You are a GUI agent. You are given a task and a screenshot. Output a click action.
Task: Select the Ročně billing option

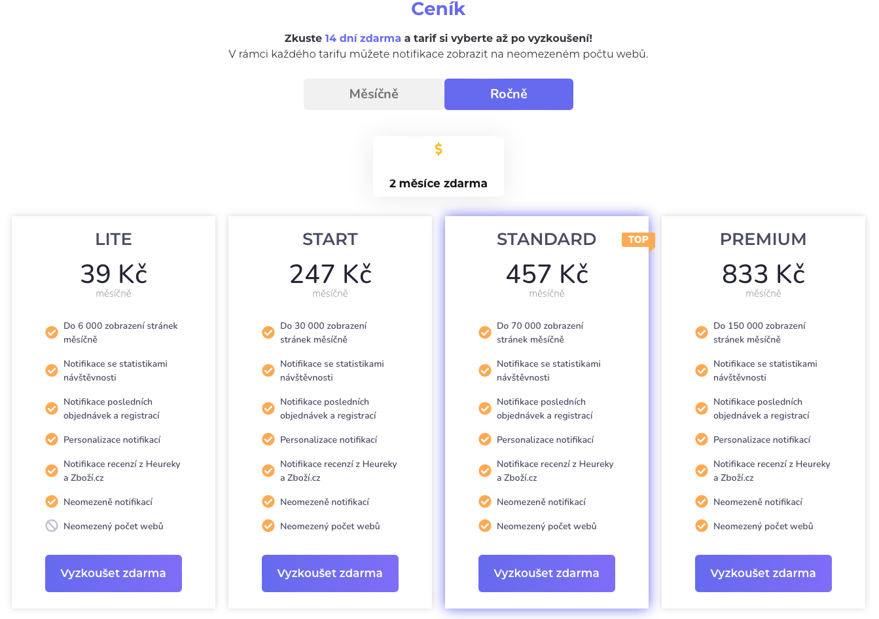point(509,94)
